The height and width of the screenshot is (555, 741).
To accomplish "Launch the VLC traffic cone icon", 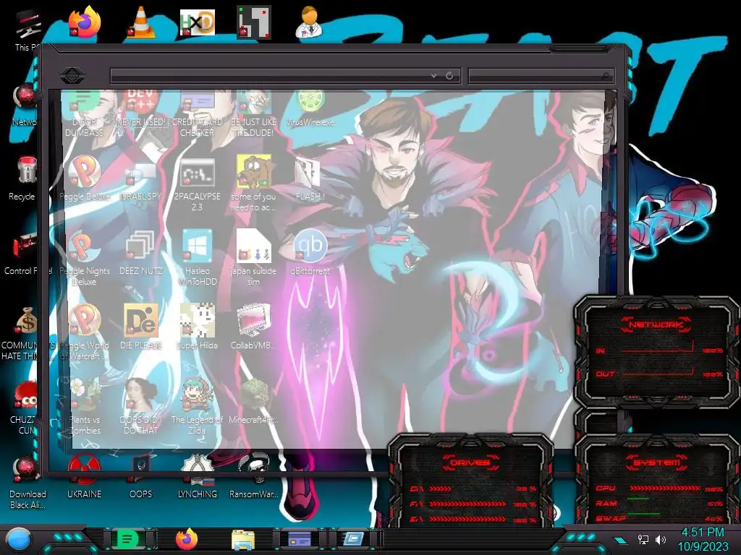I will [x=141, y=22].
